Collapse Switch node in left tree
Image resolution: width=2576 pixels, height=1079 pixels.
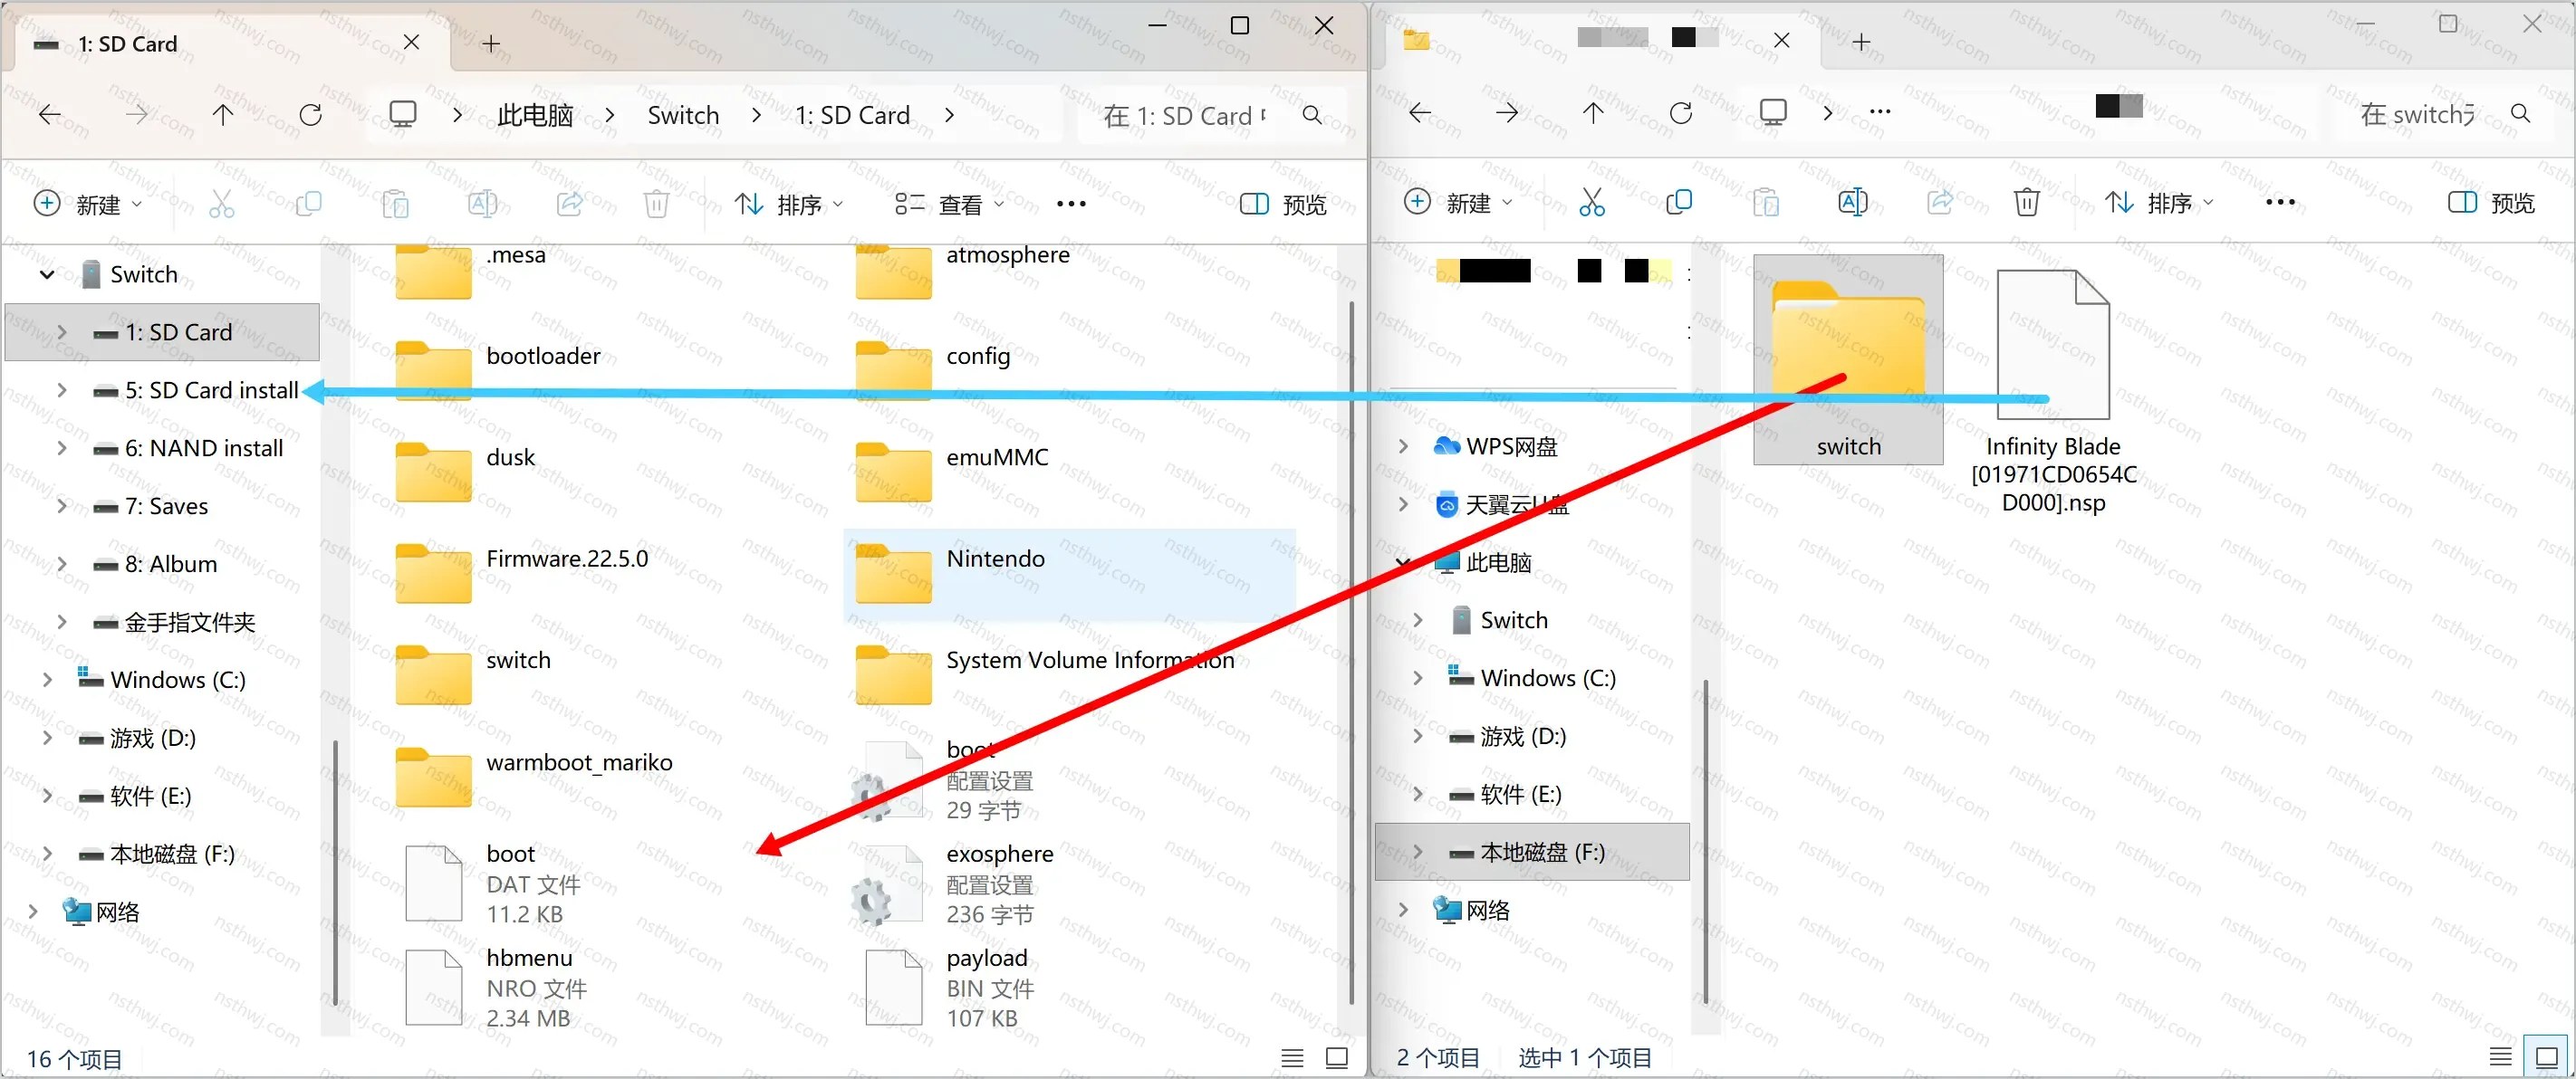tap(47, 275)
